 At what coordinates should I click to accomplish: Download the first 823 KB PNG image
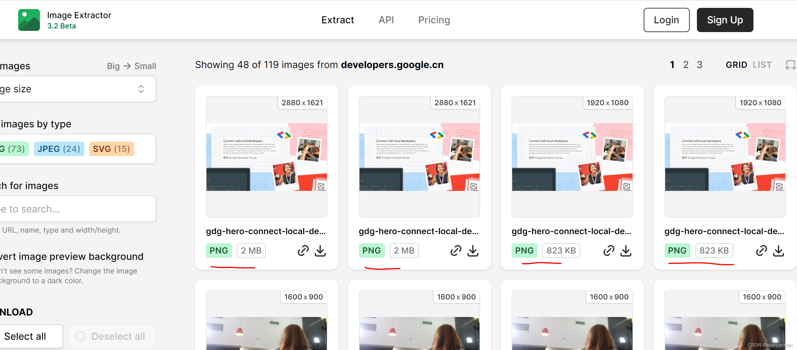[626, 250]
